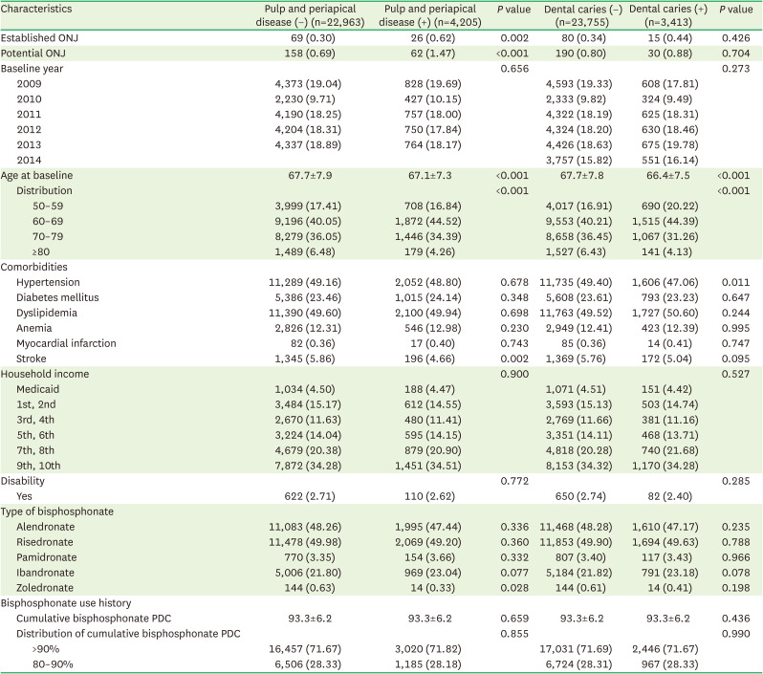Click the 'Dental caries (+)' column header

coord(668,15)
